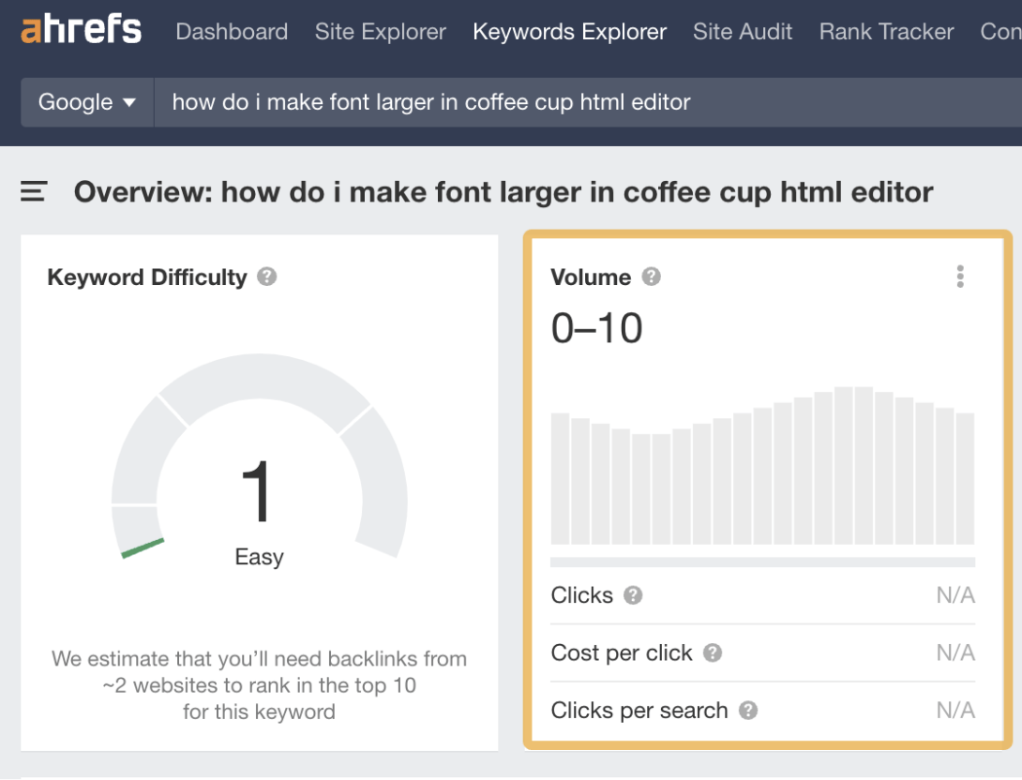Select Rank Tracker in the top navigation
This screenshot has width=1022, height=780.
tap(885, 31)
